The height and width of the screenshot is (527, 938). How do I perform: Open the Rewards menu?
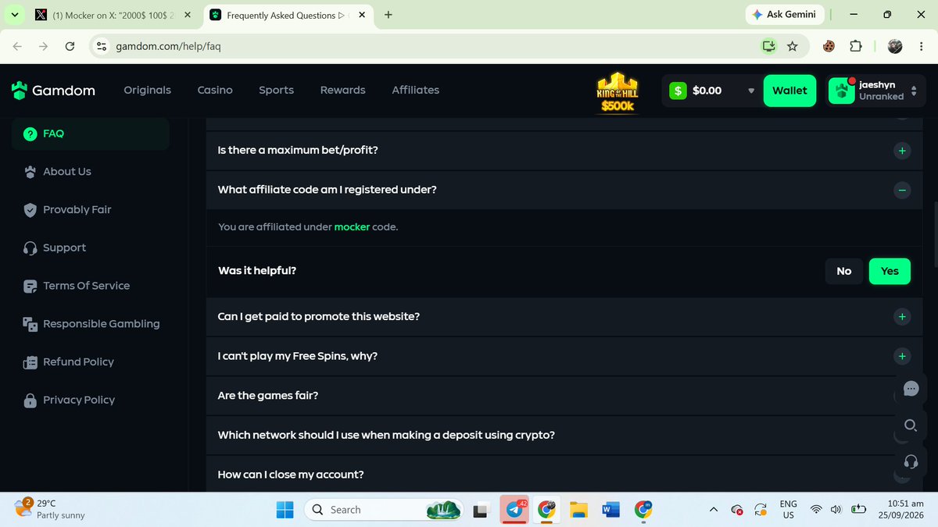(343, 91)
